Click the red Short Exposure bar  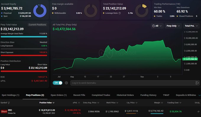[24, 56]
